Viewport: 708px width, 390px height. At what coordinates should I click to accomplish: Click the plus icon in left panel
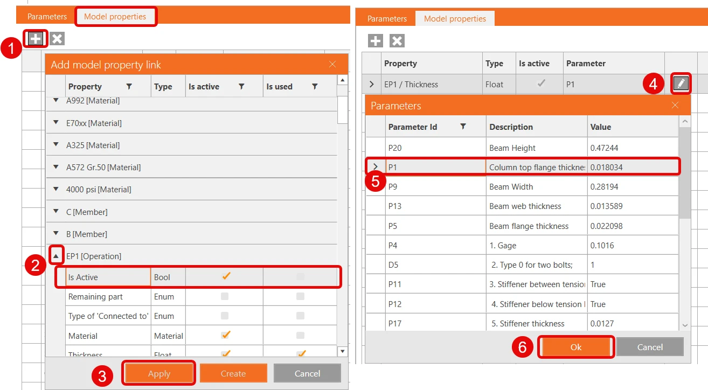point(36,39)
